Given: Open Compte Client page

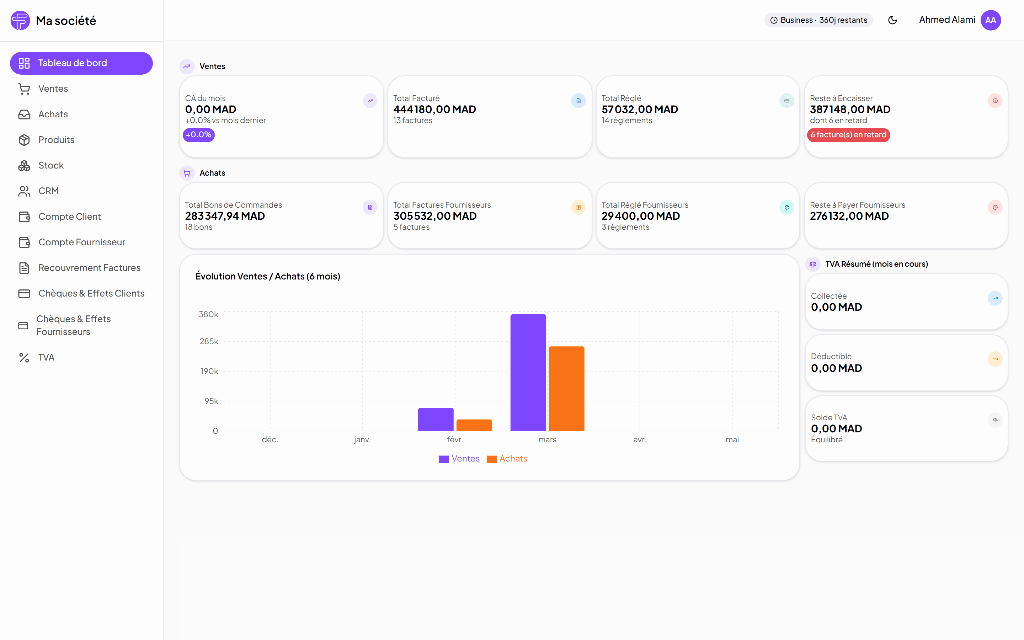Looking at the screenshot, I should coord(81,217).
